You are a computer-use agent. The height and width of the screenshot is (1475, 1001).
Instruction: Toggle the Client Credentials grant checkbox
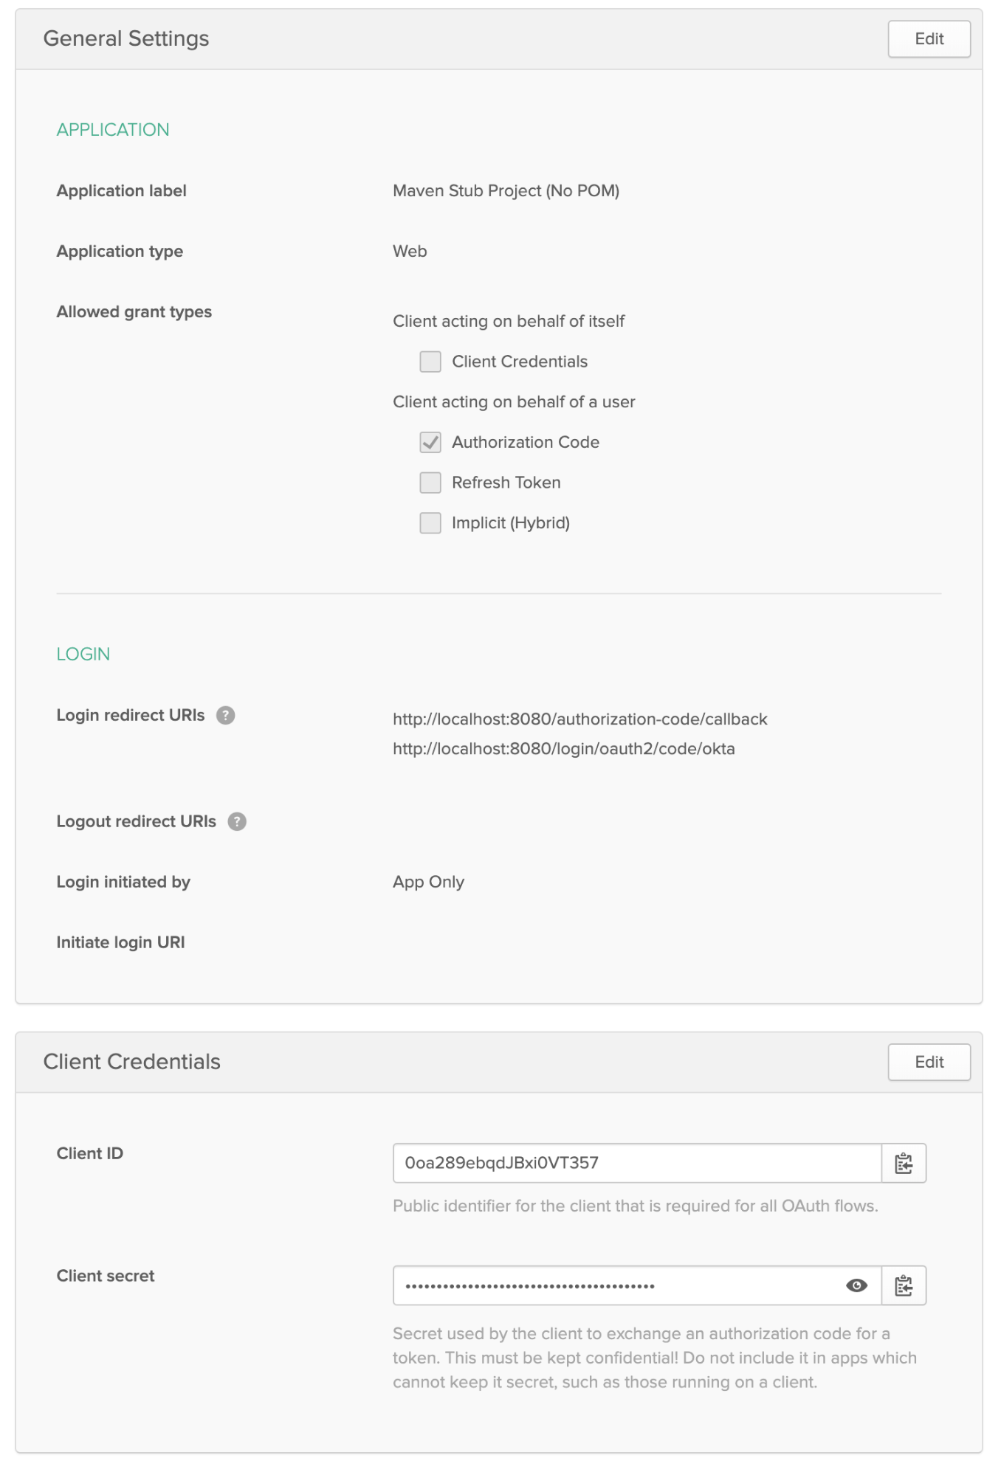point(430,362)
